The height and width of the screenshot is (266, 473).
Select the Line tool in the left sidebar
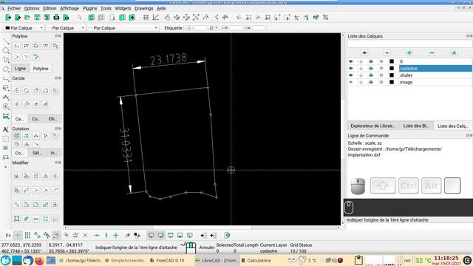tap(6, 41)
